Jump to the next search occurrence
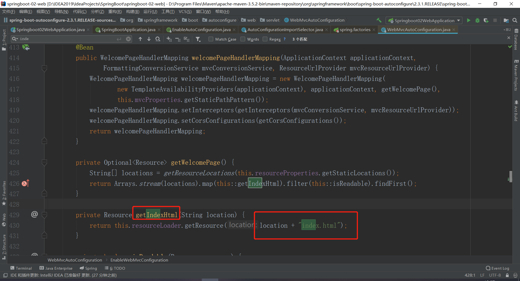 coord(149,39)
